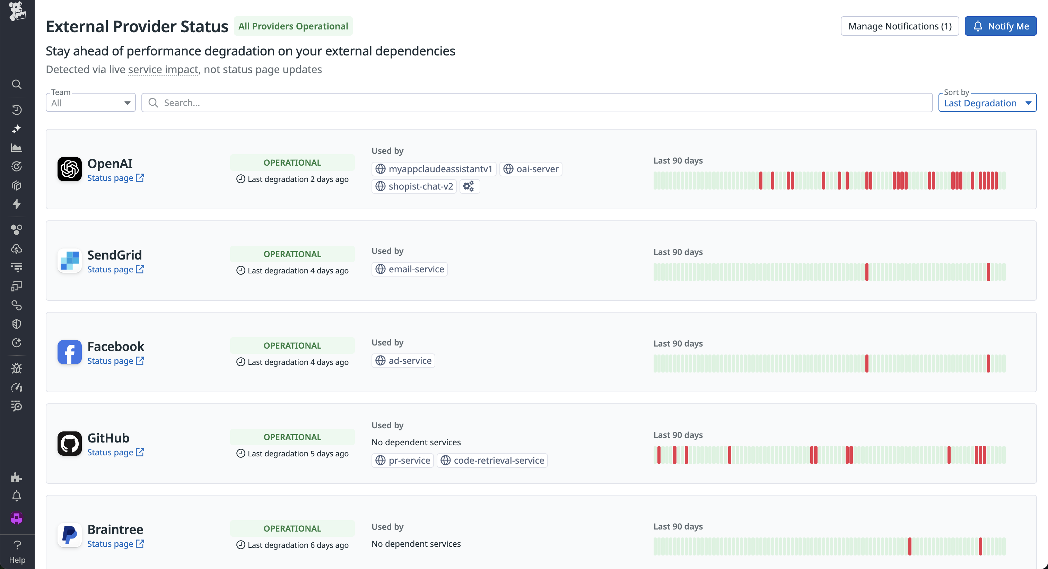
Task: Click the Notify Me button
Action: point(1001,26)
